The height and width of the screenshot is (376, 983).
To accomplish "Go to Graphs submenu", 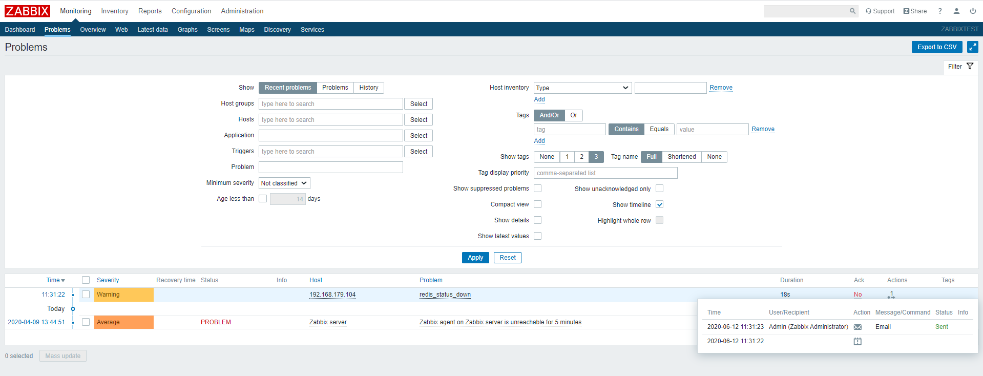I will (x=187, y=30).
